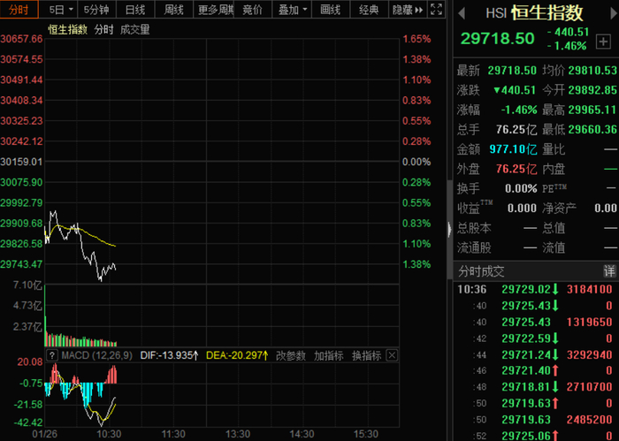This screenshot has height=441, width=619.
Task: Click the 最低 value 29660.36
Action: point(592,129)
